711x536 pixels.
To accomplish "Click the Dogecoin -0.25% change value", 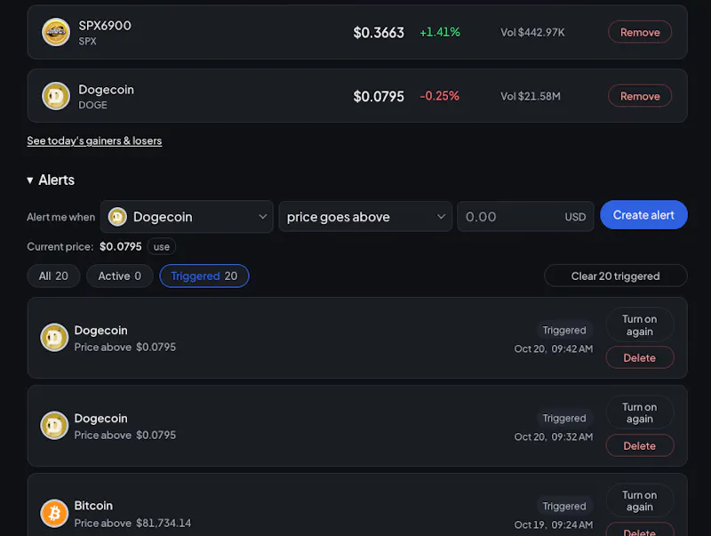I will [x=439, y=96].
